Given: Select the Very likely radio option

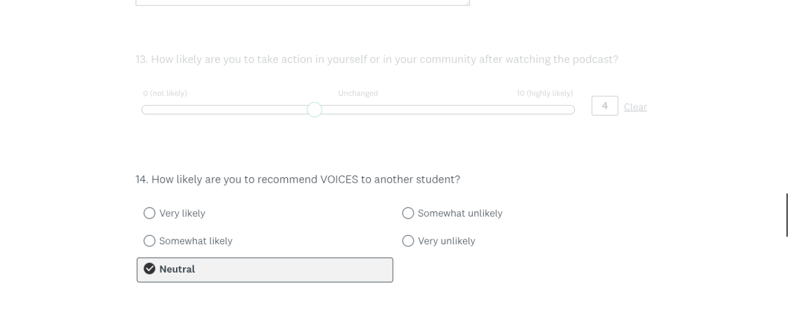Looking at the screenshot, I should click(150, 213).
